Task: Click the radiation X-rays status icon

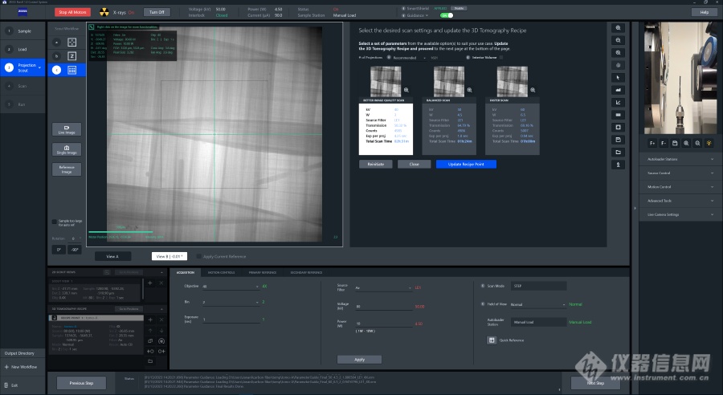Action: coord(104,12)
